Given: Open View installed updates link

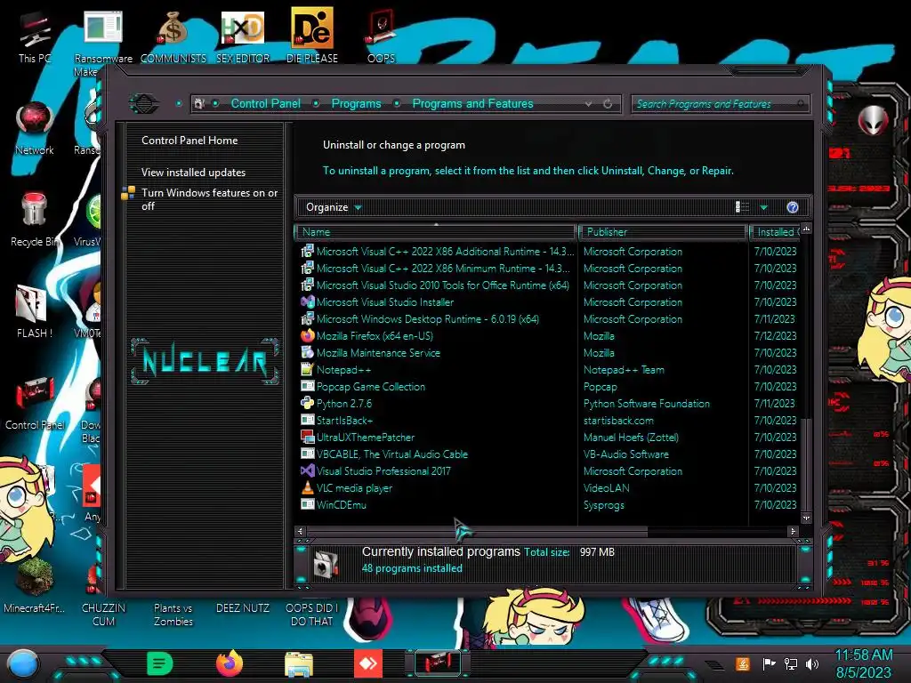Looking at the screenshot, I should click(193, 173).
